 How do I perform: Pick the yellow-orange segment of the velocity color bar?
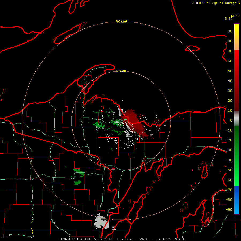(x=236, y=37)
